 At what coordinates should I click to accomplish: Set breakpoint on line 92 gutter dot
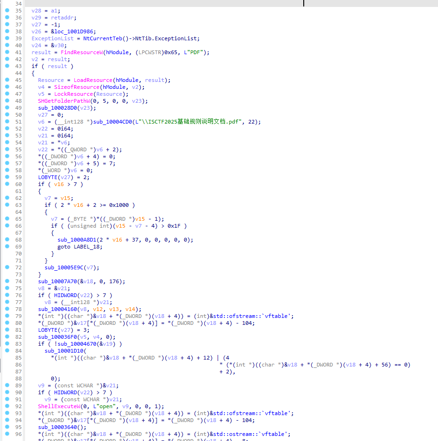(x=7, y=406)
